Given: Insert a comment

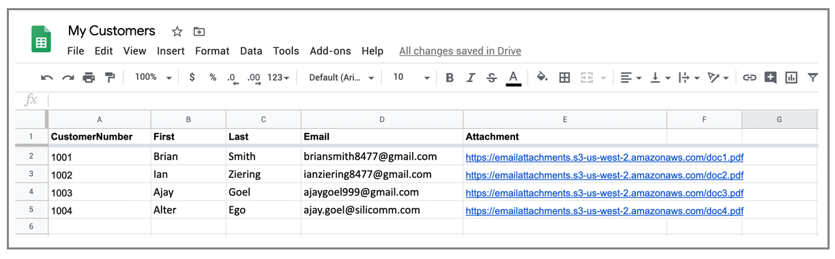Looking at the screenshot, I should point(771,78).
